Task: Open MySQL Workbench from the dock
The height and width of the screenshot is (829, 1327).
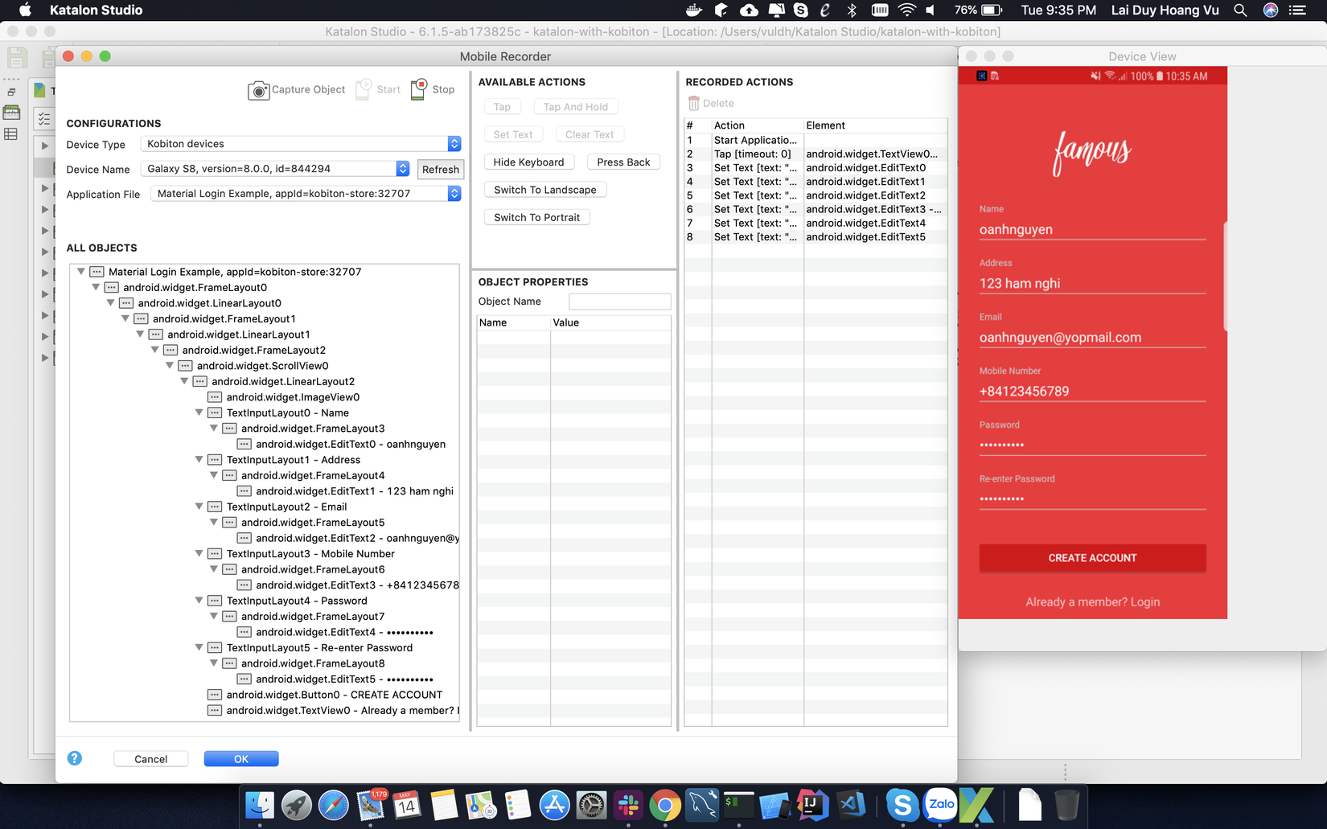Action: tap(702, 805)
